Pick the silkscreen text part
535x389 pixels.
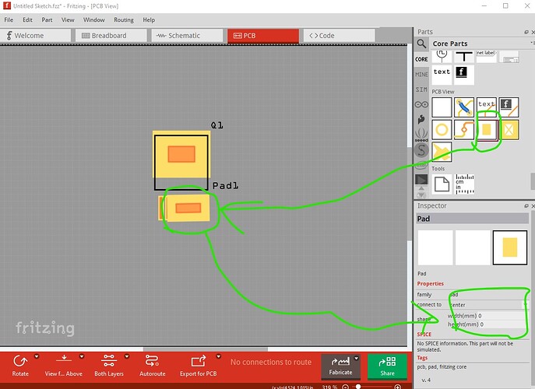point(487,107)
